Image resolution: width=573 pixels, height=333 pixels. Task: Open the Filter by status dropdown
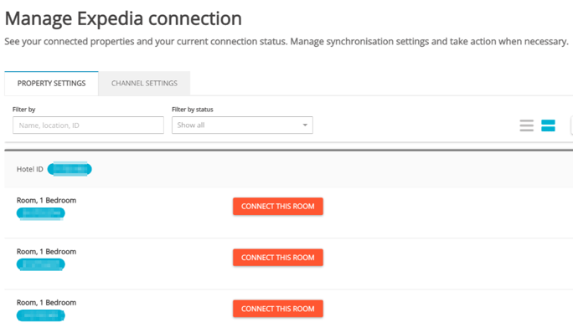[242, 126]
